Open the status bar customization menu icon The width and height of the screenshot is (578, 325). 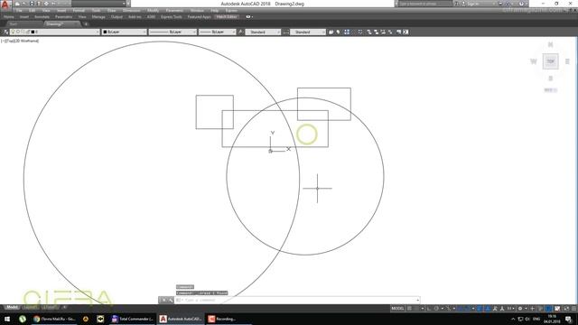pos(574,309)
